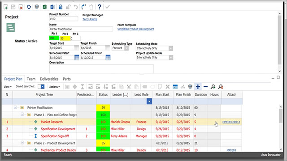
Task: Collapse all with the blue minus icon
Action: (x=205, y=87)
